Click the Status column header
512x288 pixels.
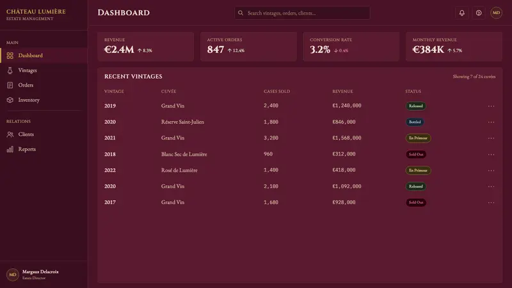coord(413,92)
